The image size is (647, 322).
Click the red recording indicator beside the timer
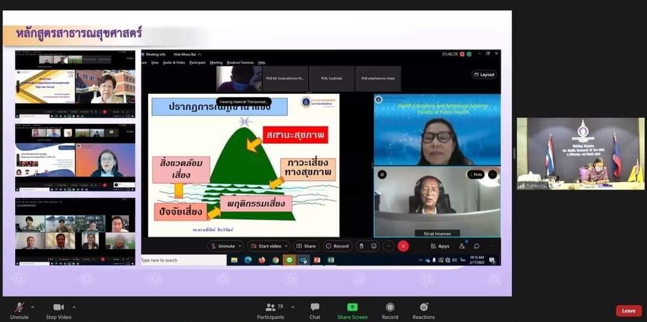[x=462, y=54]
